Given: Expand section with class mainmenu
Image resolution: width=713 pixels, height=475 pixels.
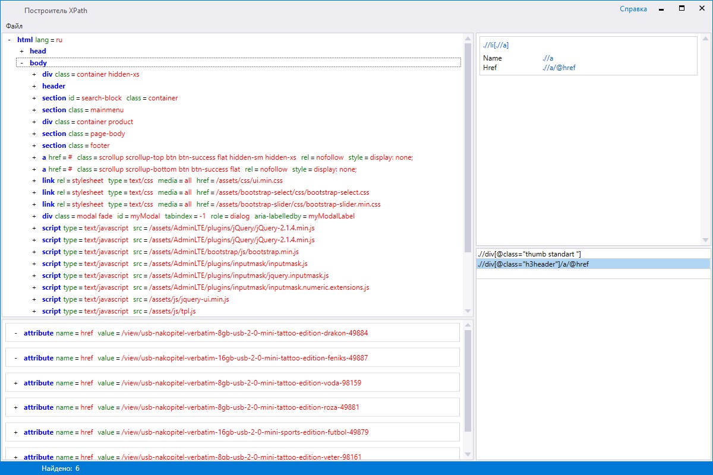Looking at the screenshot, I should 34,110.
